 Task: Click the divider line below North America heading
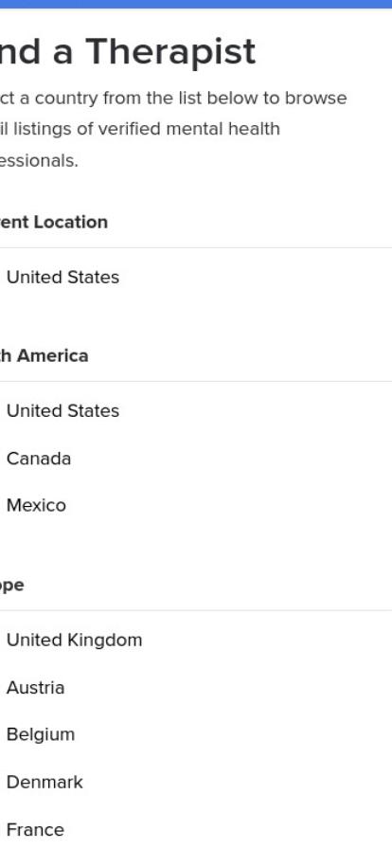(x=196, y=381)
